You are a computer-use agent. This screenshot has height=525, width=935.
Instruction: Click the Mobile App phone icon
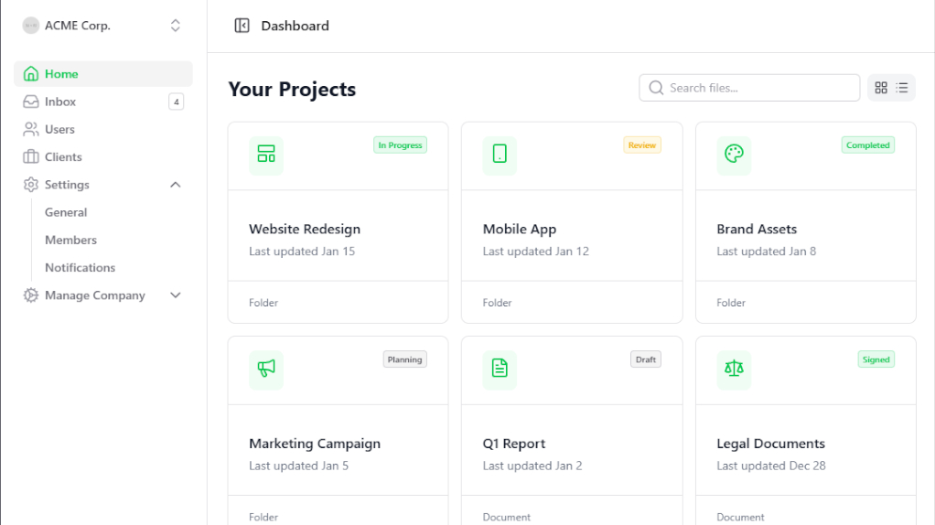500,155
